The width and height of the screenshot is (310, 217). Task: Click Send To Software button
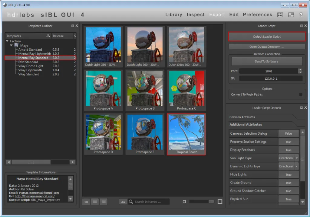267,62
